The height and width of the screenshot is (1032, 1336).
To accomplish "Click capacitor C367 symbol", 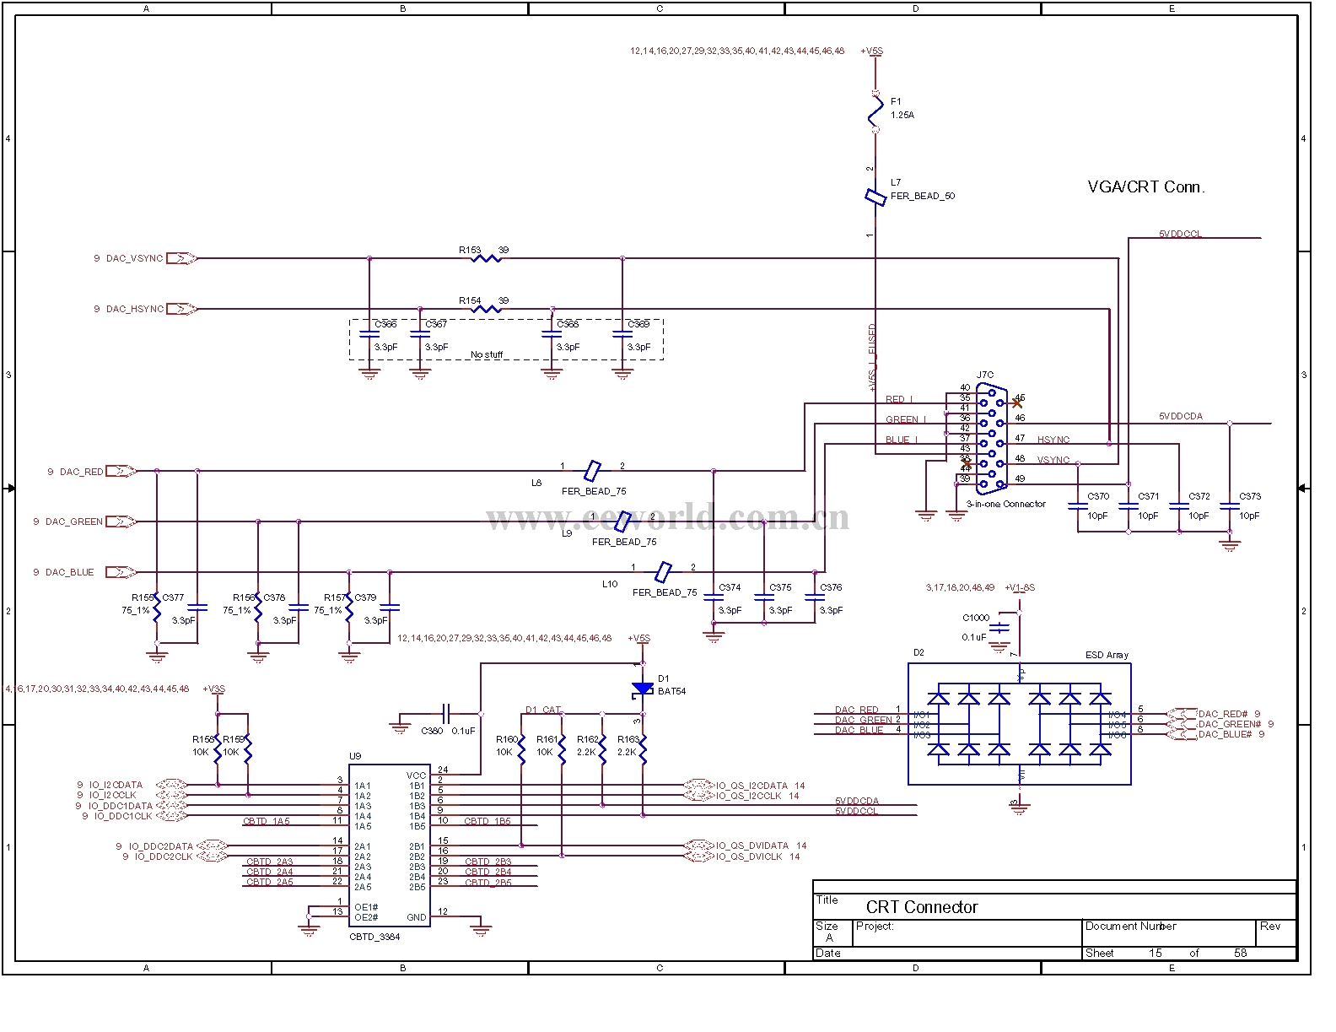I will pyautogui.click(x=420, y=335).
